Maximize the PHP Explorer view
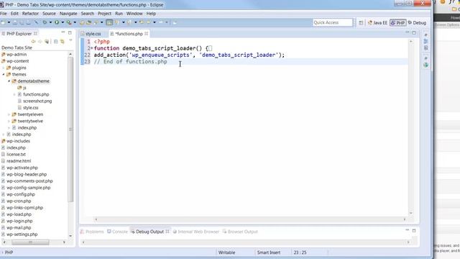The image size is (460, 259). (70, 32)
